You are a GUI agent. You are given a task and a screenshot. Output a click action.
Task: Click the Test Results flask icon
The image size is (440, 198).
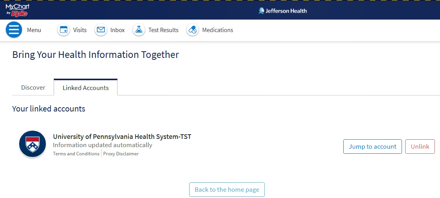(x=139, y=30)
